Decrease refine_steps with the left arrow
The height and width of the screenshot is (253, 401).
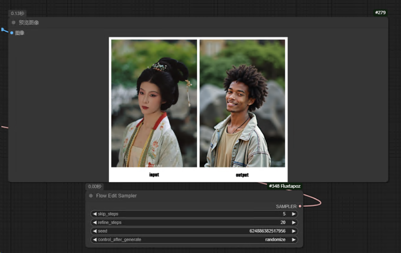click(95, 223)
